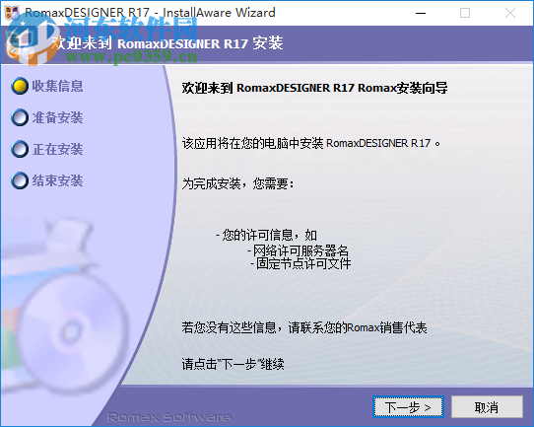Select the 准备安装 step label
This screenshot has height=427, width=534.
point(57,117)
